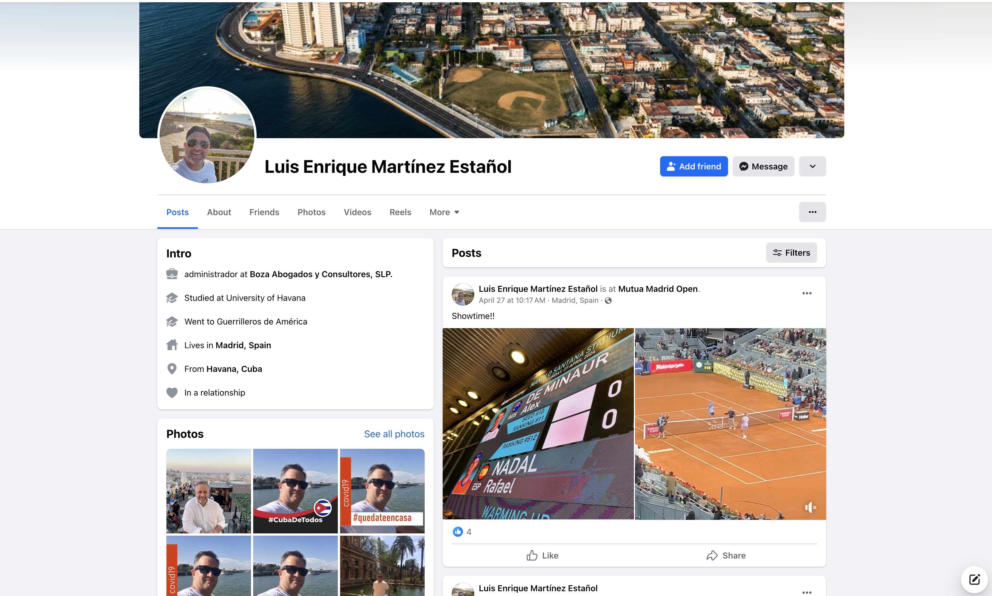Open the #CubaDeTodos photo thumbnail
992x596 pixels.
[x=295, y=491]
